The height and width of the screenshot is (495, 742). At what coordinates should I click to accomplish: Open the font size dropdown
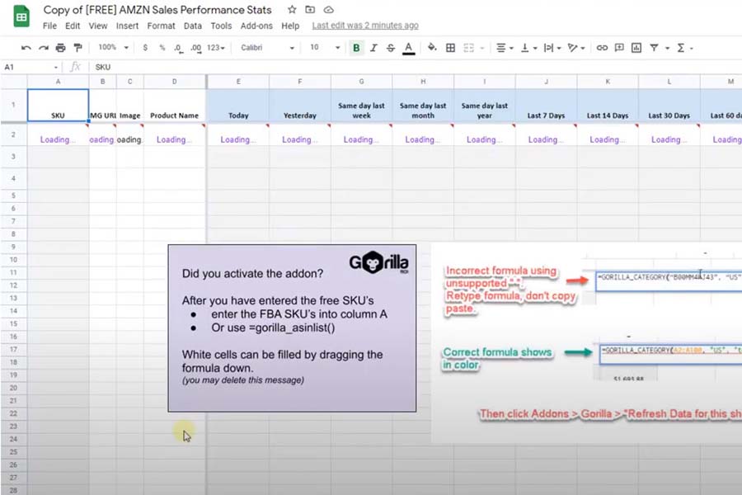click(x=325, y=47)
